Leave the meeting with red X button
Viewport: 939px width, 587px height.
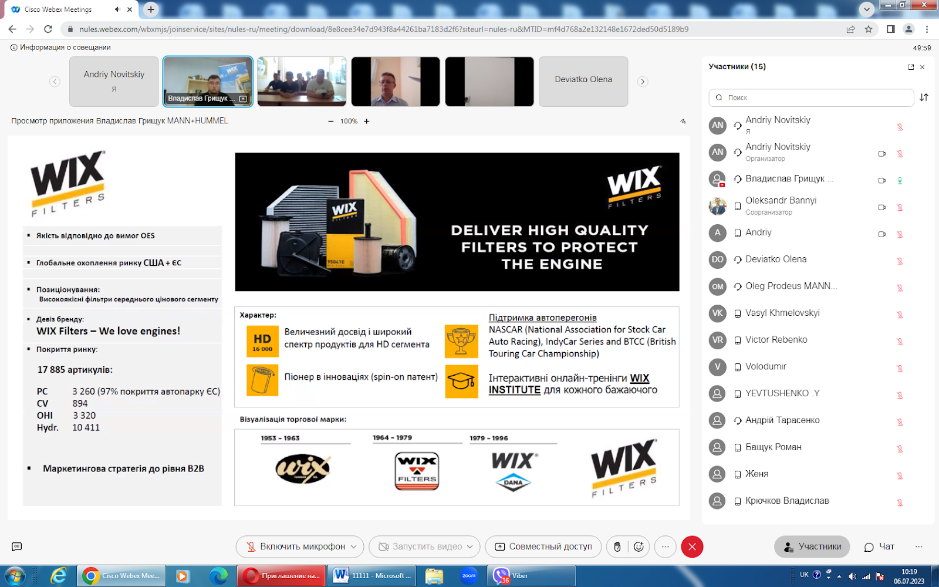[692, 546]
